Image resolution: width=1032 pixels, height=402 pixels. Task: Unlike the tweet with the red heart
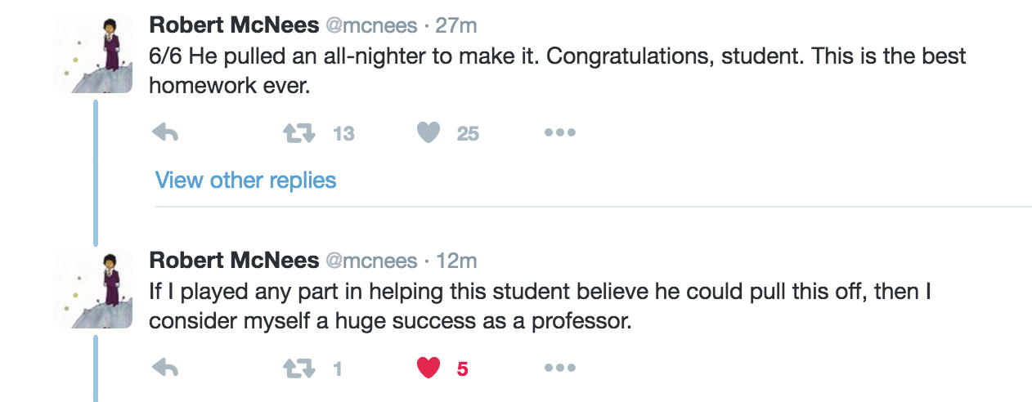(x=429, y=369)
